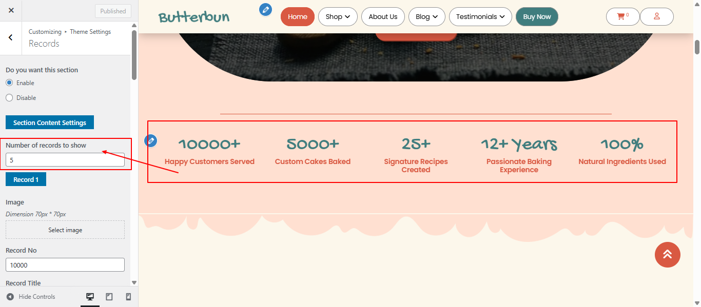Click the blue pencil edit icon near Butterbun logo
701x307 pixels.
point(265,10)
